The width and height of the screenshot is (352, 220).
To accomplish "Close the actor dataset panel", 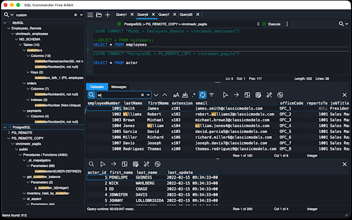I will (345, 164).
